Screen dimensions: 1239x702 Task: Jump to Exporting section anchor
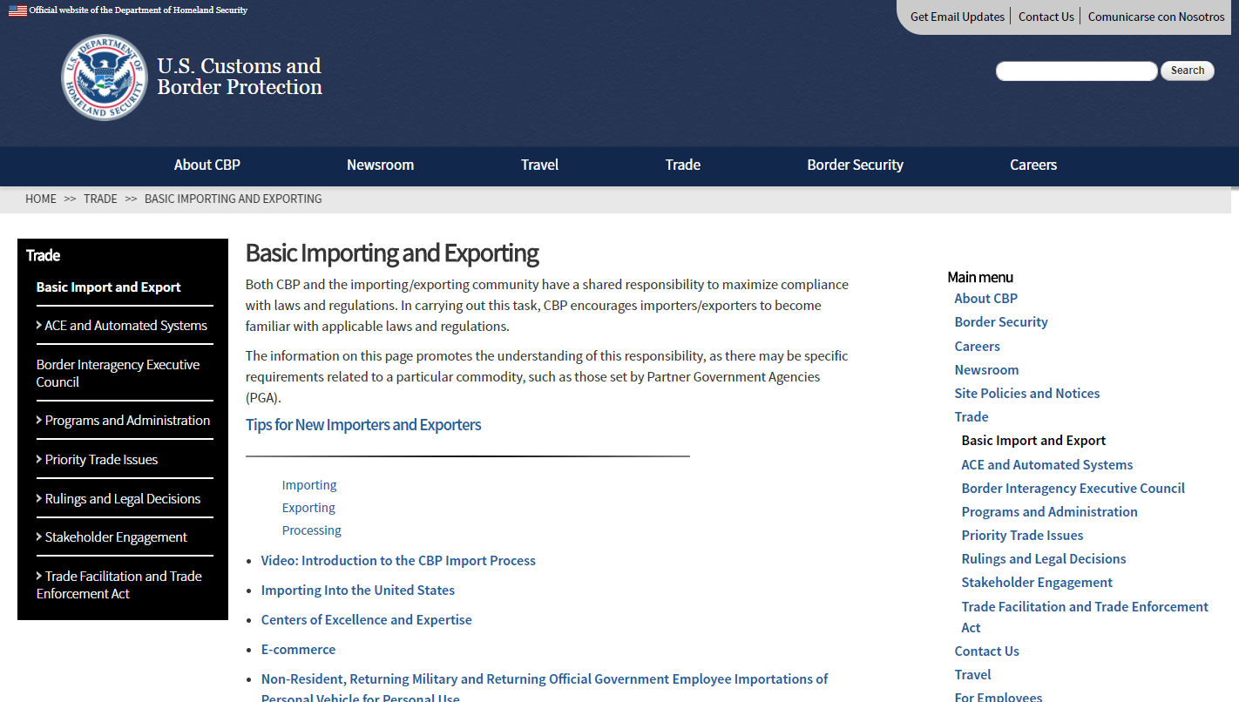[x=308, y=508]
